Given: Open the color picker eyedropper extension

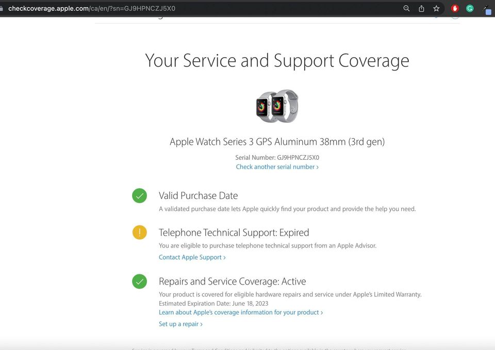Looking at the screenshot, I should coord(486,9).
